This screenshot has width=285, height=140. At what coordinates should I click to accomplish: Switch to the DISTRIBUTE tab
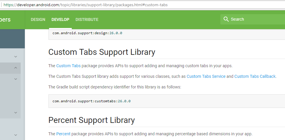(x=87, y=19)
